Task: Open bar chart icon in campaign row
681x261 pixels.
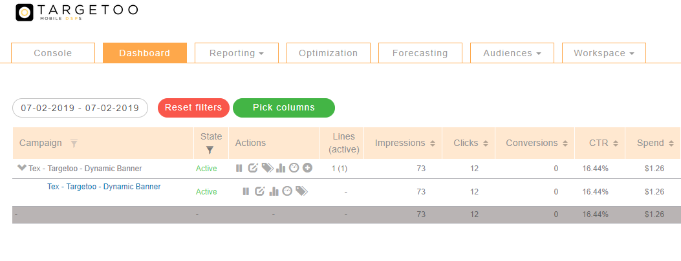Action: click(281, 168)
